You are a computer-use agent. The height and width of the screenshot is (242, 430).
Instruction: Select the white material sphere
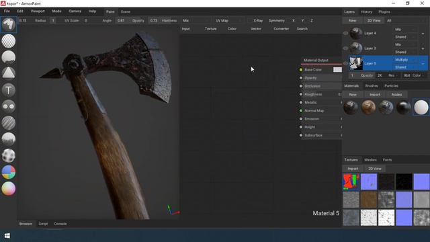point(421,108)
